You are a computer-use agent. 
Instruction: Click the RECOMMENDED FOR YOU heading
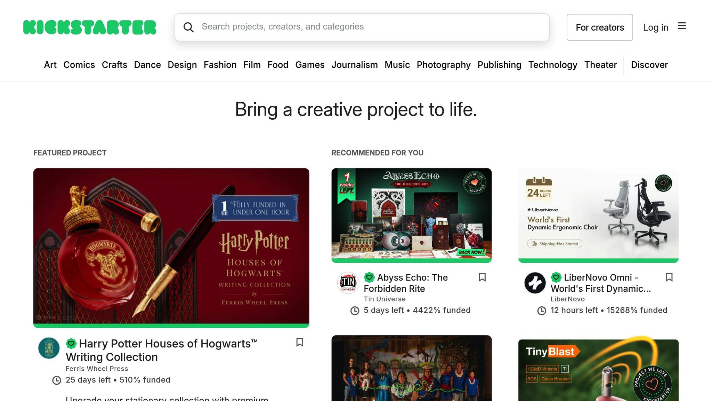click(377, 153)
